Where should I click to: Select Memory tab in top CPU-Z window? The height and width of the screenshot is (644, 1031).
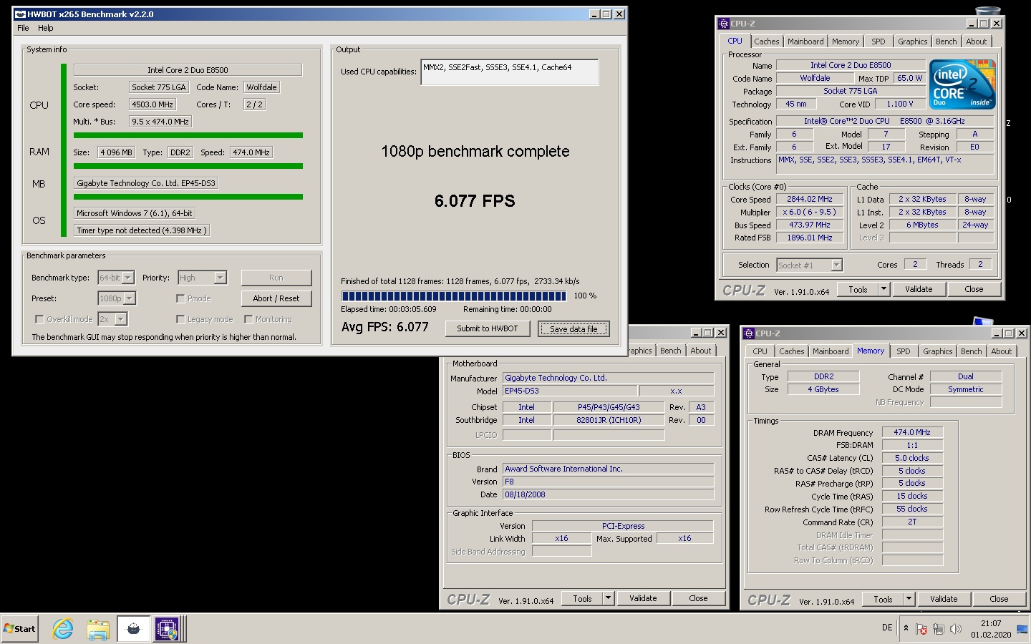(x=846, y=42)
